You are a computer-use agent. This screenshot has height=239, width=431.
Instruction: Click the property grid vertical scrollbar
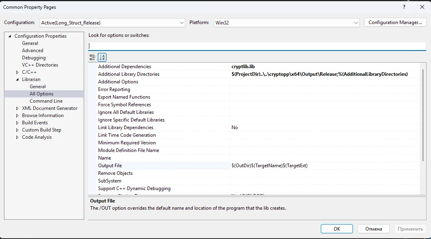click(x=423, y=116)
